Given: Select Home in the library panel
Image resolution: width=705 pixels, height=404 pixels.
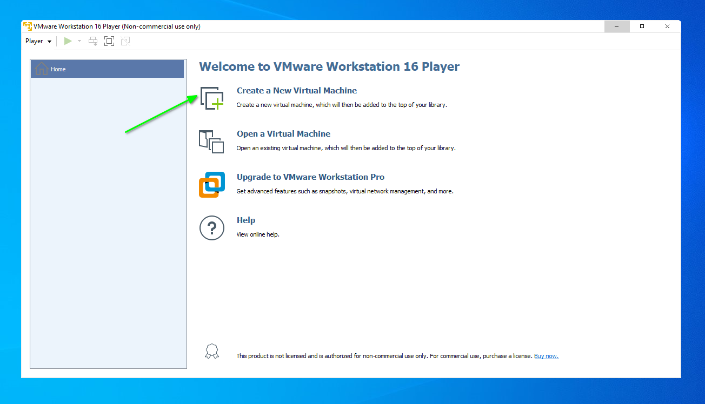Looking at the screenshot, I should coord(59,69).
